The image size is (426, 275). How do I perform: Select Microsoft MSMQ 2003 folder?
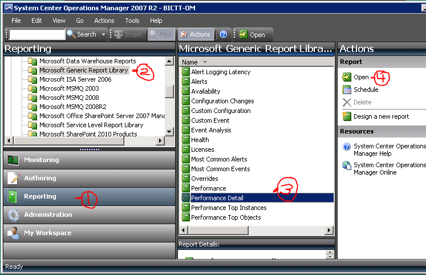69,88
